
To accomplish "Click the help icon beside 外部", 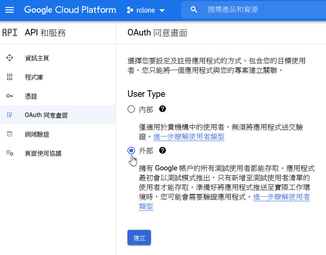I will tap(162, 151).
